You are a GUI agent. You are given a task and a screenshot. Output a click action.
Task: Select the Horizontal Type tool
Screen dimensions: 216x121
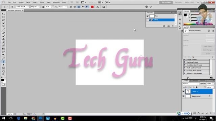3,62
